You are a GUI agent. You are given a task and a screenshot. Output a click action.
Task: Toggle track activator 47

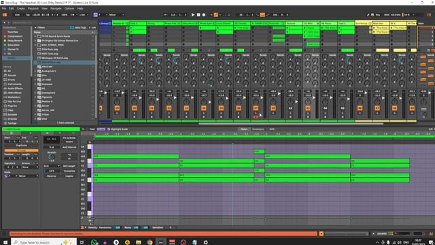(377, 108)
